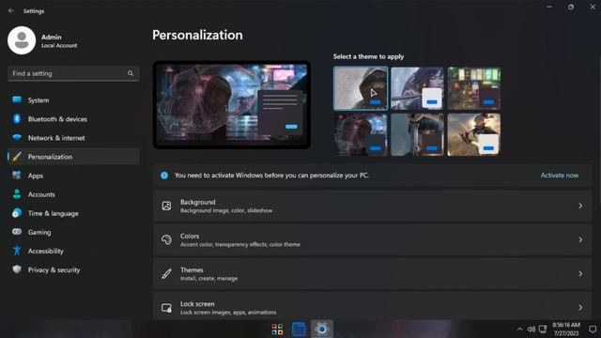
Task: Select the Personalization category
Action: coord(73,157)
